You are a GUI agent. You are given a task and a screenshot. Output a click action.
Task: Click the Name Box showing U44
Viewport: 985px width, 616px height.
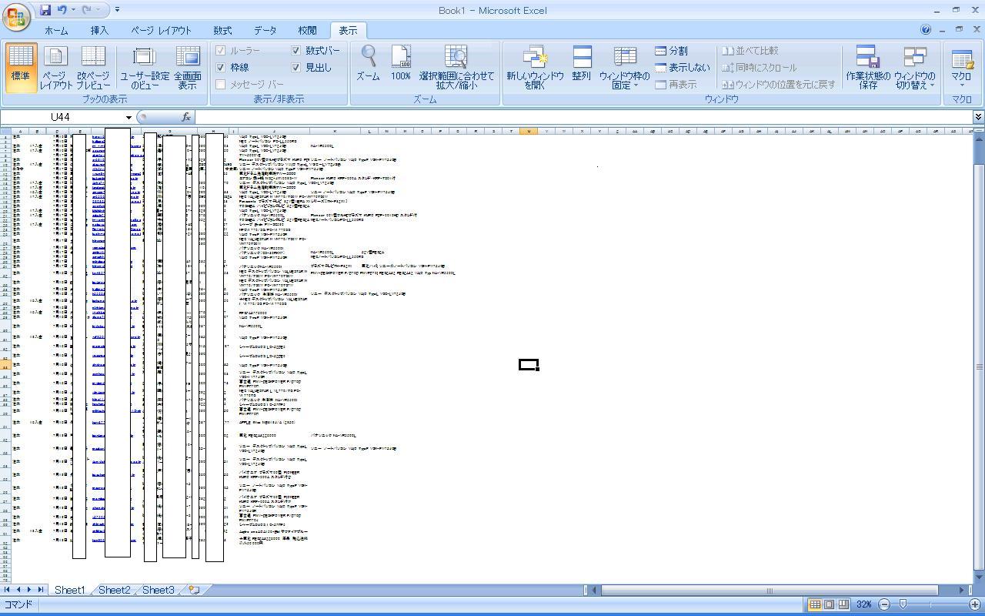point(62,117)
